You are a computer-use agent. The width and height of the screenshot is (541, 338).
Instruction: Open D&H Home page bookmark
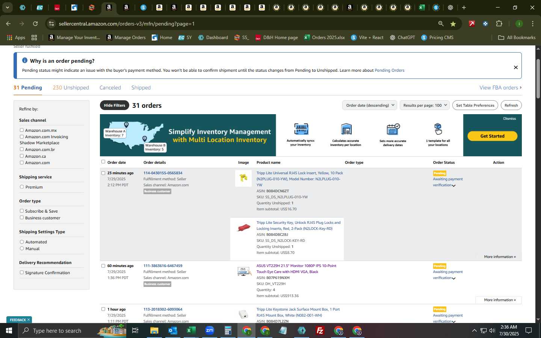click(277, 38)
